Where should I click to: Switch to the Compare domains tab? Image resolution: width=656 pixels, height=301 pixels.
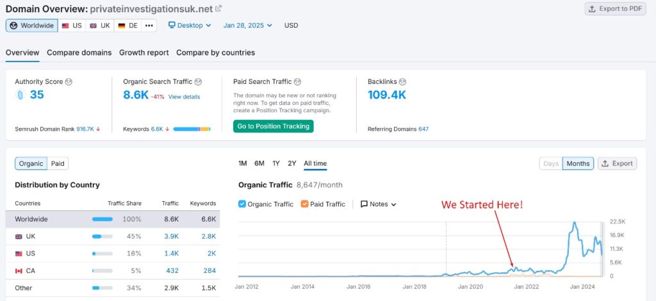tap(79, 53)
